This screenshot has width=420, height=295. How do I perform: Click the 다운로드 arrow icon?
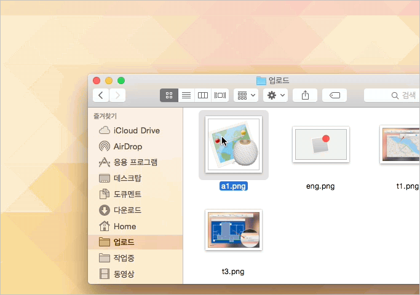pos(105,210)
